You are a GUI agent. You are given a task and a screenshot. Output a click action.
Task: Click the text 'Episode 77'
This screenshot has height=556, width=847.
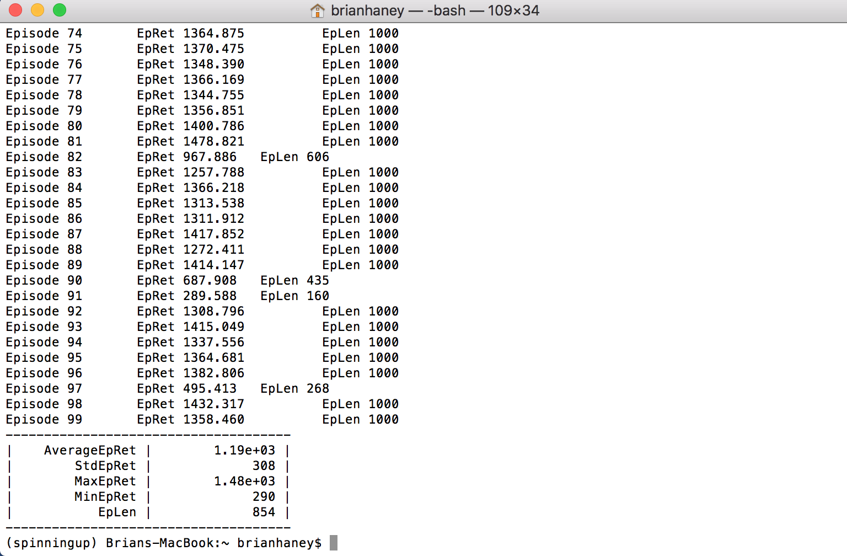[x=44, y=79]
